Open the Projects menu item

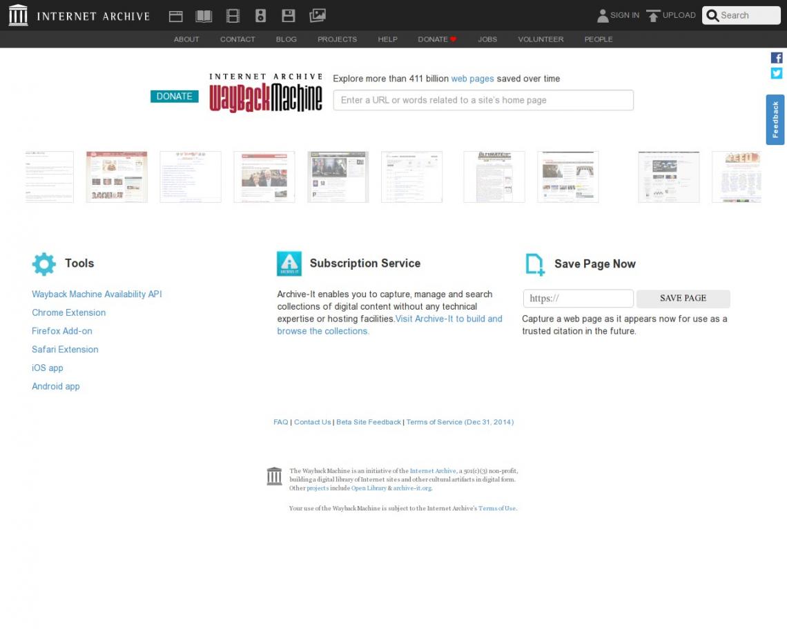coord(338,39)
